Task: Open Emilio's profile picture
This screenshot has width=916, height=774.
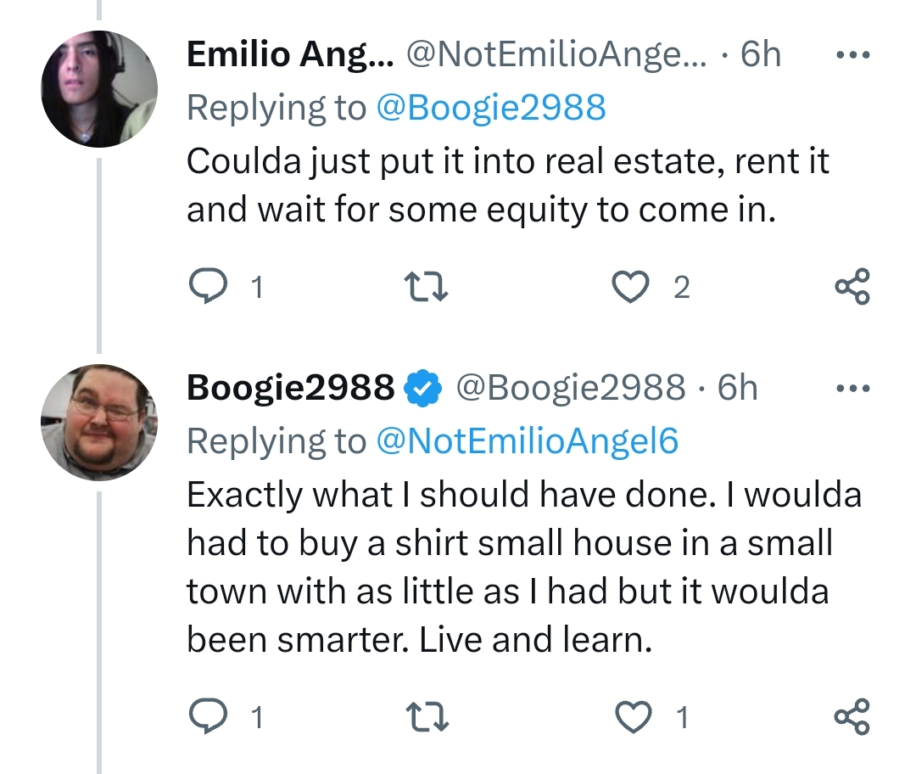Action: point(99,89)
